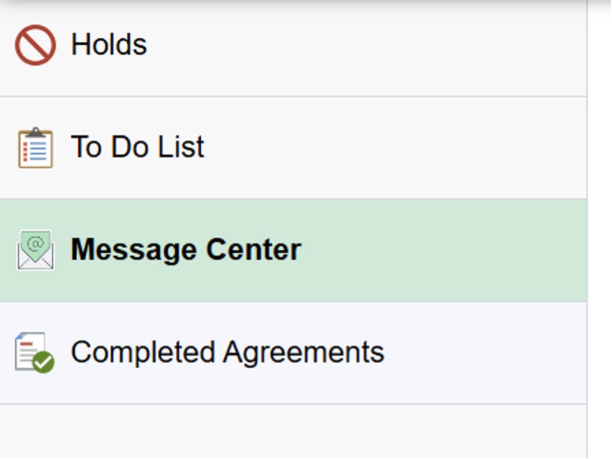Click the red prohibited Holds icon
This screenshot has height=459, width=612.
36,45
